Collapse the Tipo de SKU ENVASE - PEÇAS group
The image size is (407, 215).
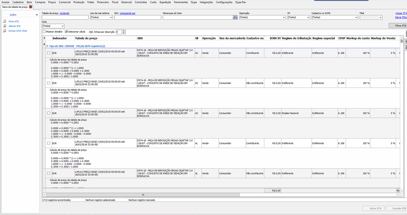[x=47, y=46]
